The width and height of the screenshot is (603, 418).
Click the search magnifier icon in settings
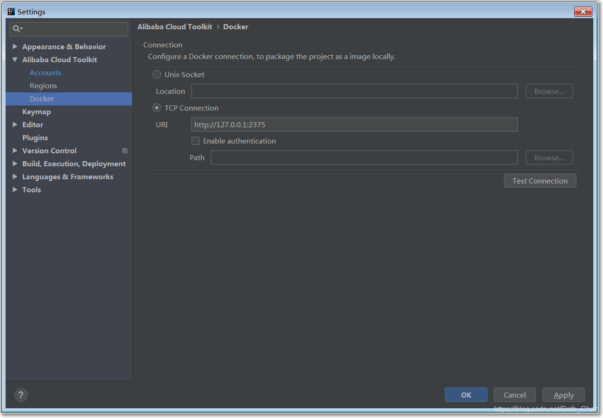(18, 29)
